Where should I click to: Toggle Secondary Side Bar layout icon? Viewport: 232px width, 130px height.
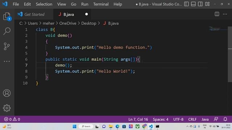tap(200, 4)
